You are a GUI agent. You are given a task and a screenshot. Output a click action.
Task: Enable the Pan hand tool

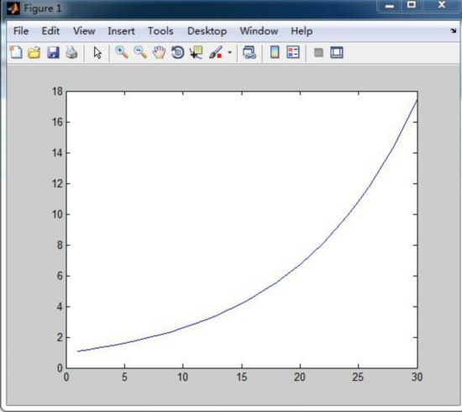click(x=159, y=53)
